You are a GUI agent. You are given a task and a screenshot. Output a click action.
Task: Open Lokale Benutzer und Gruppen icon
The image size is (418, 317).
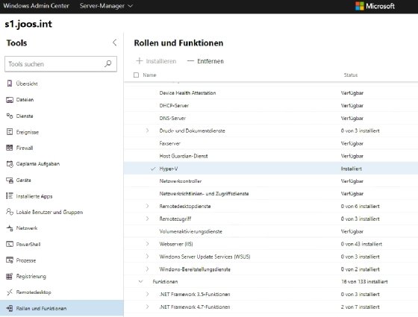click(10, 212)
